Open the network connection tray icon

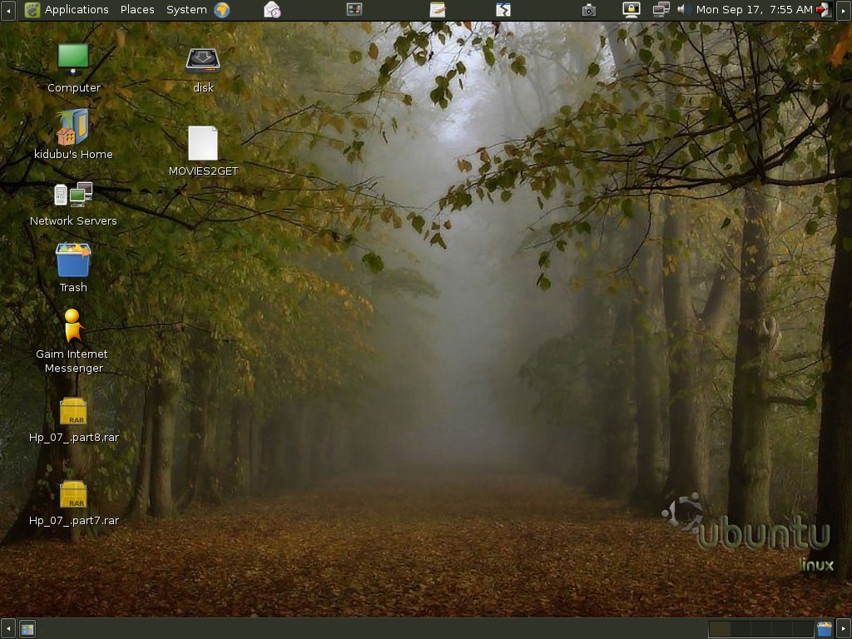pyautogui.click(x=661, y=10)
